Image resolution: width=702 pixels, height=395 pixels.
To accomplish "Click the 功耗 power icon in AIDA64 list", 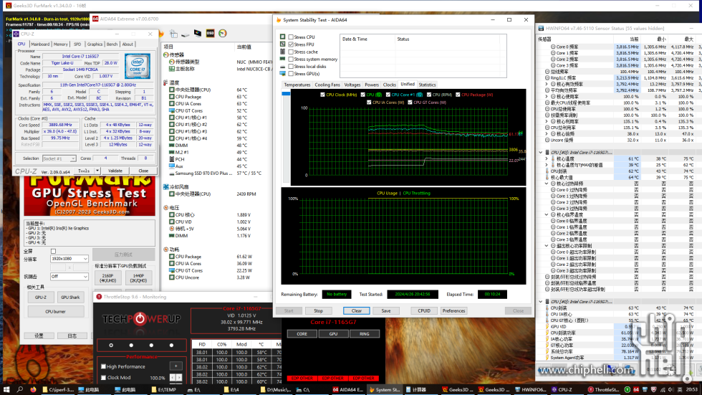I will (x=166, y=249).
